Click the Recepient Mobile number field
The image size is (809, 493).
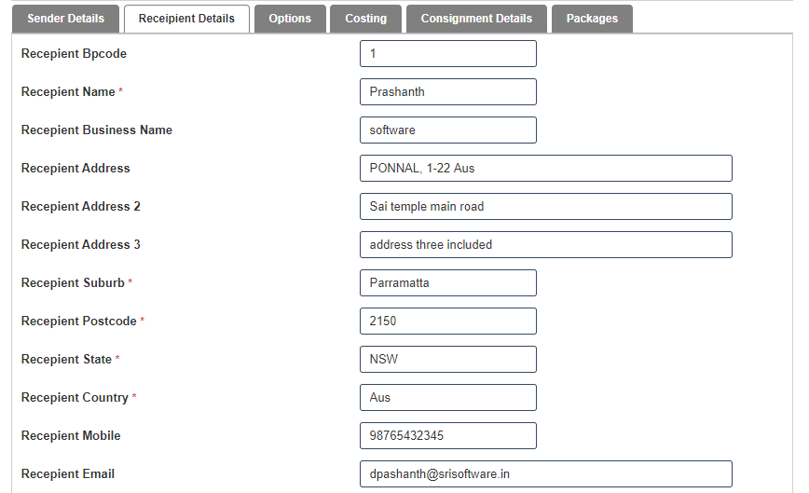pyautogui.click(x=447, y=436)
